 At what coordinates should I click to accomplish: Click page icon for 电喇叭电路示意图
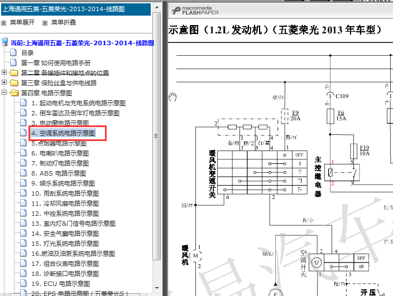(23, 153)
